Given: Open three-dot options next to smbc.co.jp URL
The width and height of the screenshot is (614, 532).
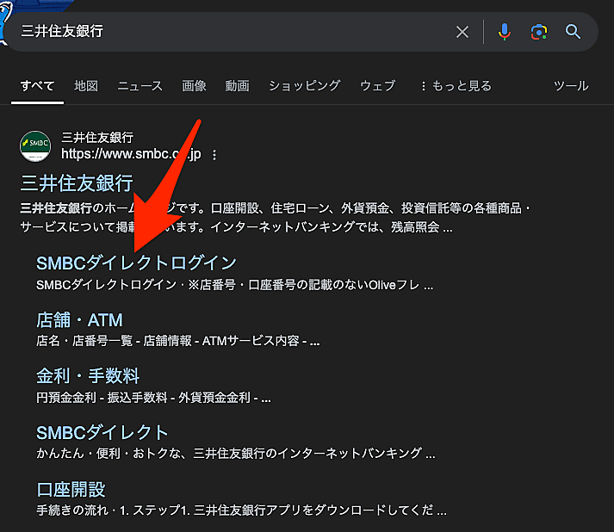Looking at the screenshot, I should tap(214, 155).
